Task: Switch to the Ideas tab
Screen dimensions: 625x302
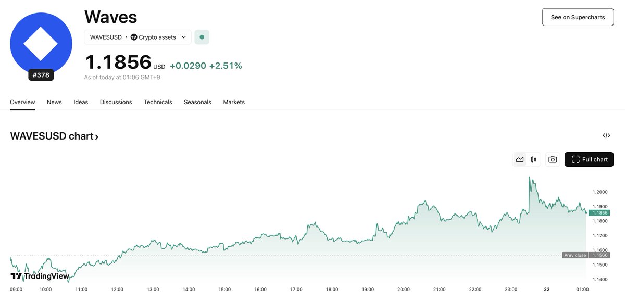Action: point(81,102)
